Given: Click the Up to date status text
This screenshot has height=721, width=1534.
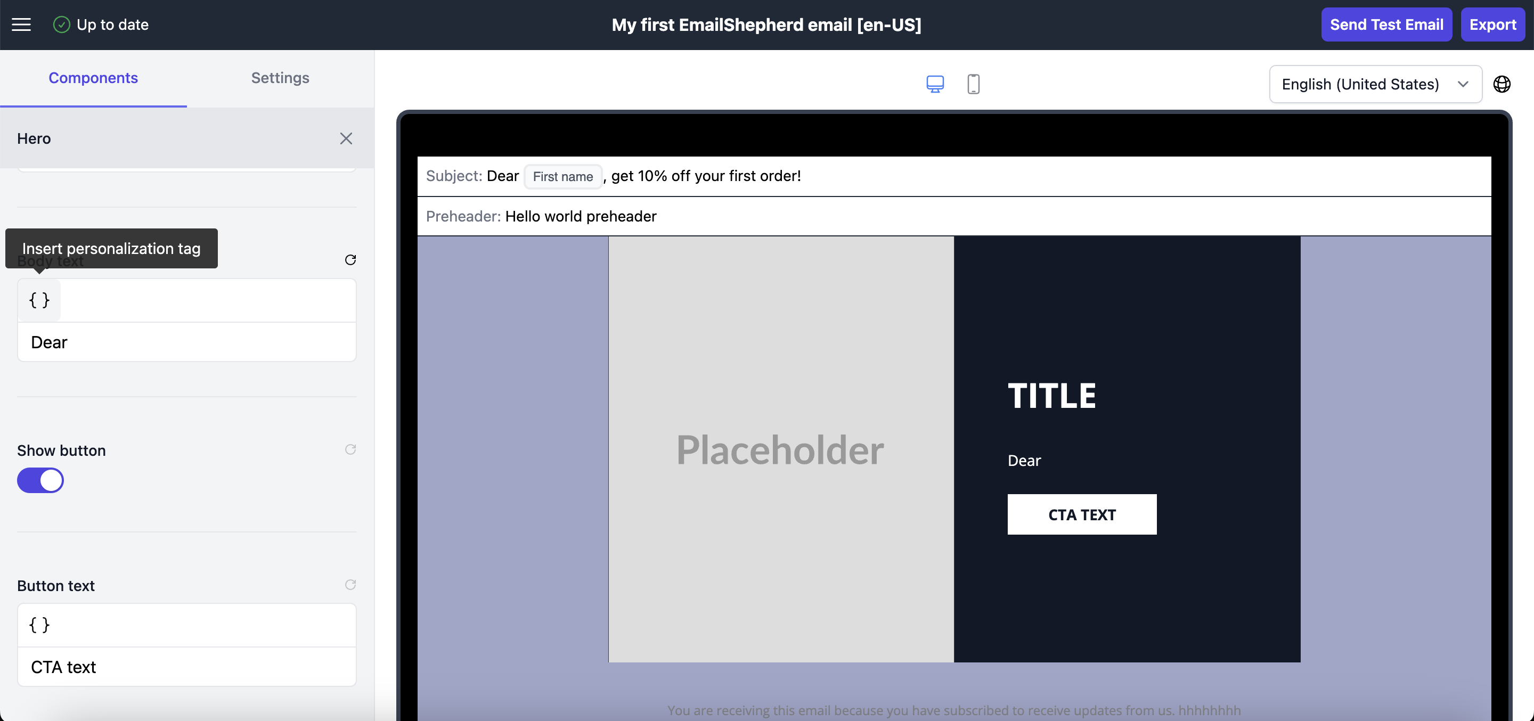Looking at the screenshot, I should pos(112,24).
